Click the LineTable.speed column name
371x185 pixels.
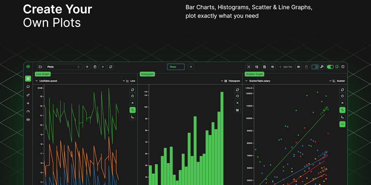click(x=48, y=81)
